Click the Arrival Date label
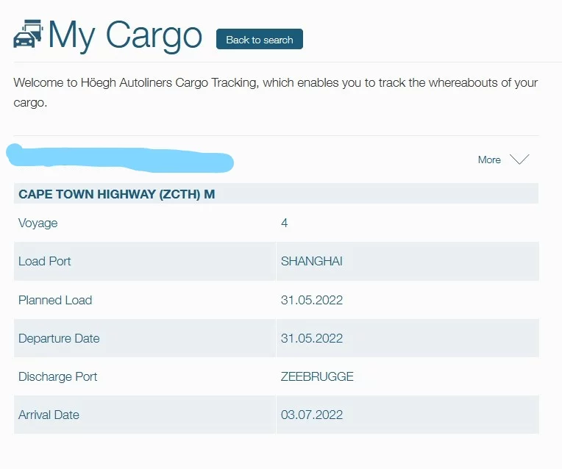Viewport: 562px width, 469px height. (49, 415)
